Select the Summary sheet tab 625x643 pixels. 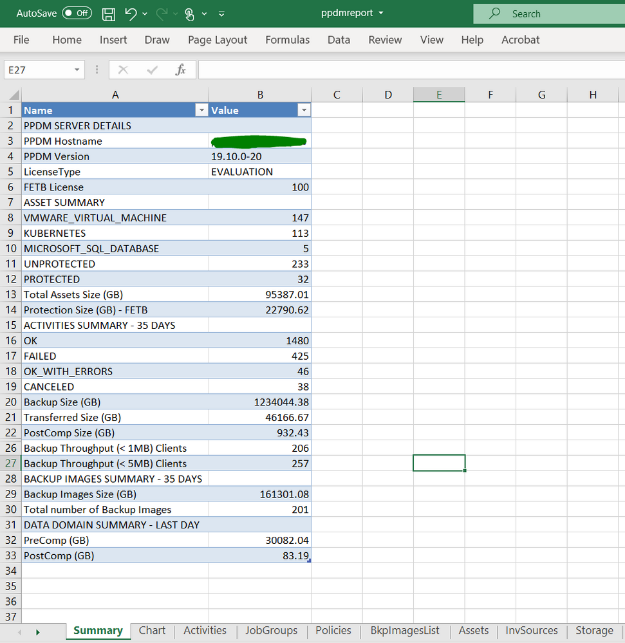point(98,631)
